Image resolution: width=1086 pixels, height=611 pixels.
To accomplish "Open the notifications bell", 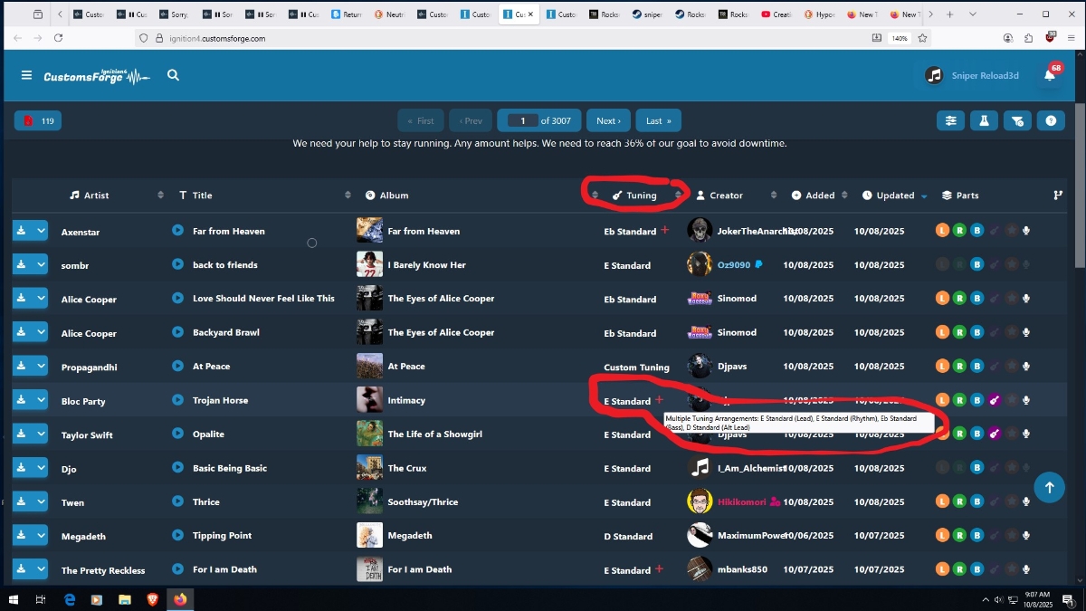I will pos(1050,76).
